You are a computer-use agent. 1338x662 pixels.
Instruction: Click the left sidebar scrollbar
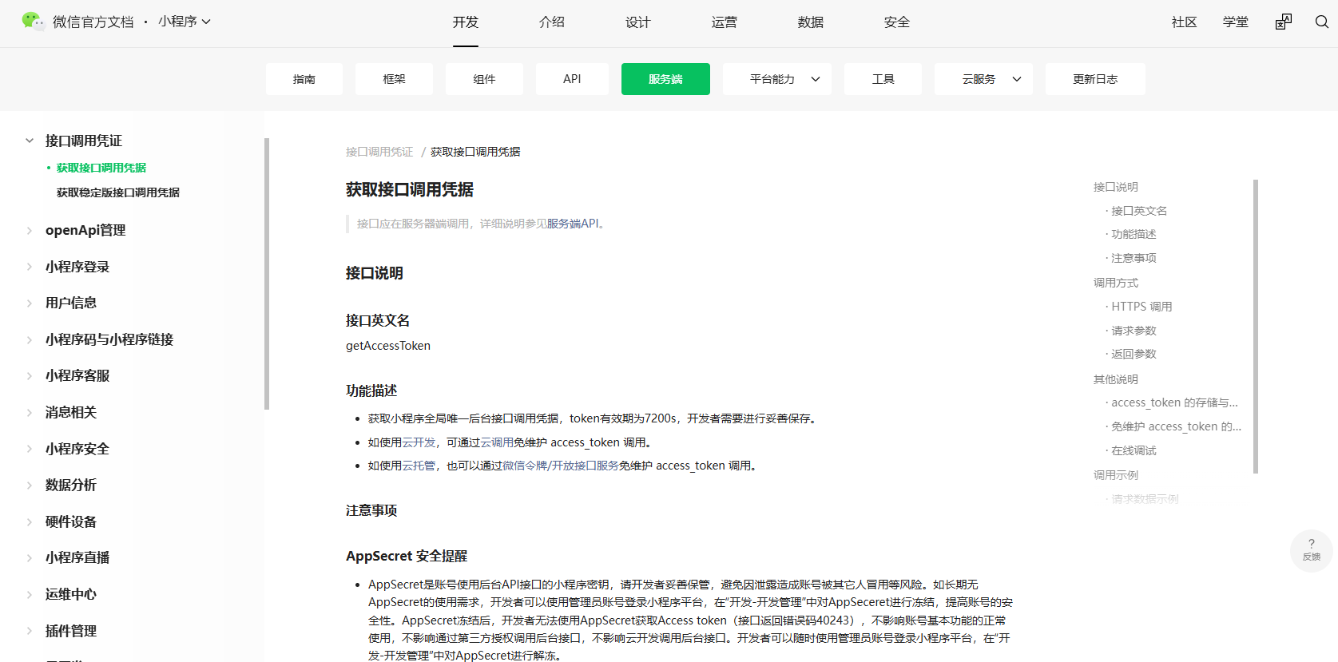pos(267,274)
